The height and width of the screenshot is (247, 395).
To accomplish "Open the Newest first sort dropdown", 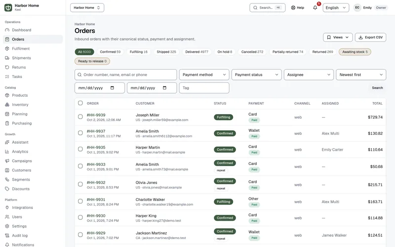I will coord(361,75).
